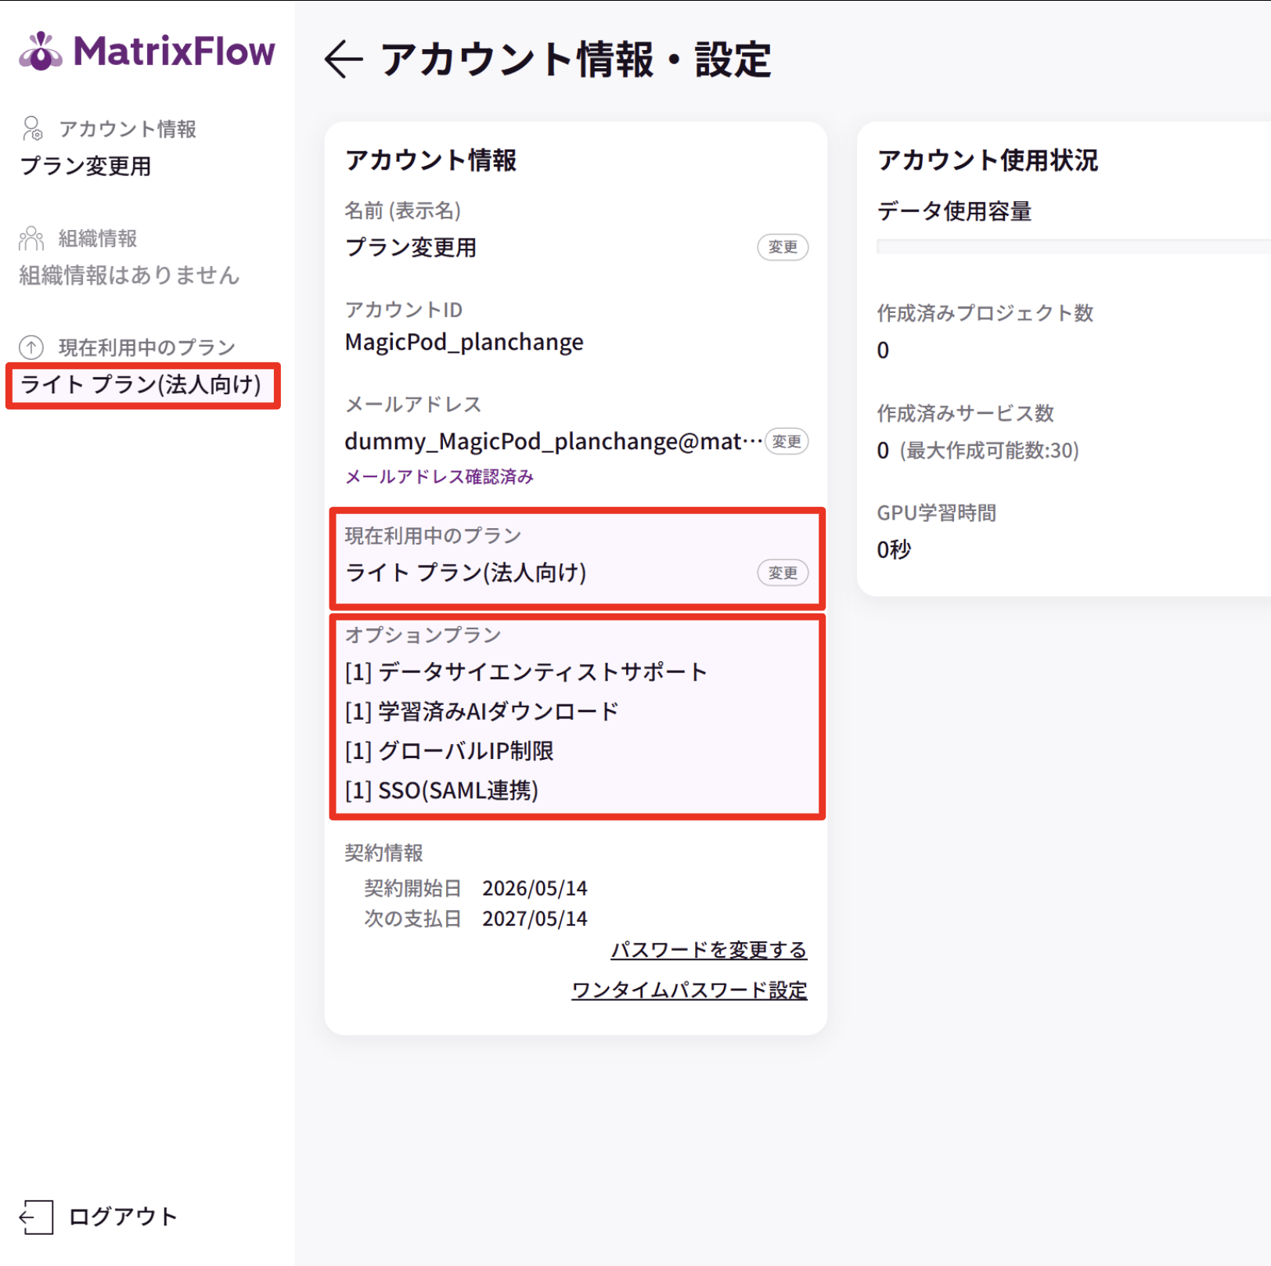Viewport: 1271px width, 1266px height.
Task: Click the back arrow beside アカウント情報・設定
Action: tap(344, 59)
